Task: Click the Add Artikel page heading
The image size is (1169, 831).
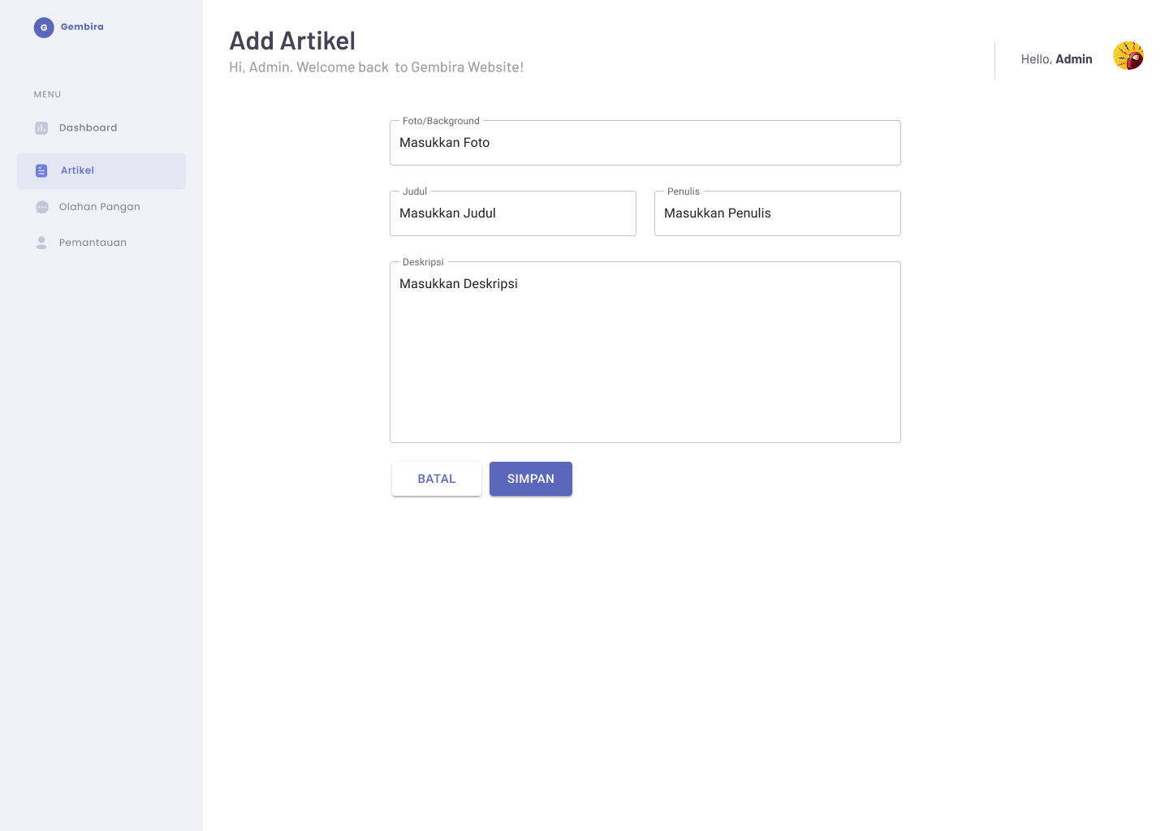Action: click(292, 41)
